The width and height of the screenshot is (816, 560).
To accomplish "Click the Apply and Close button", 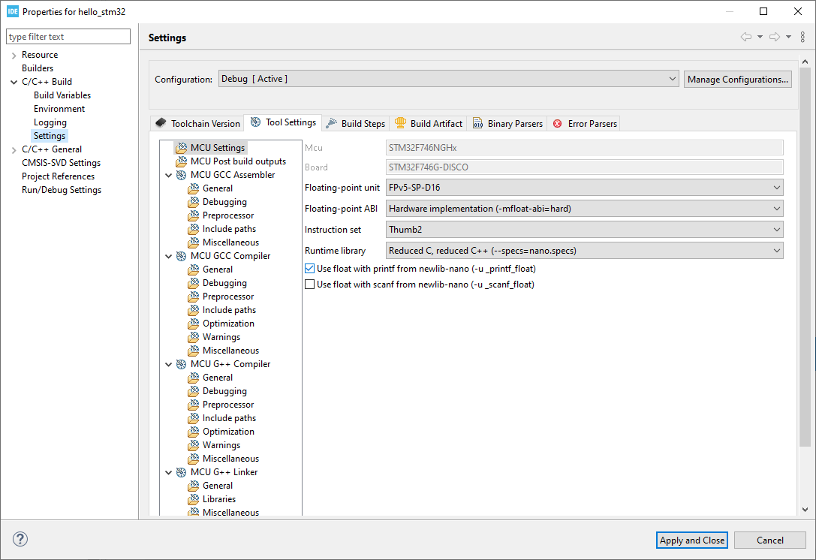I will [691, 540].
